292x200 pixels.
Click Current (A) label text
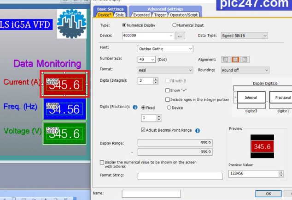click(22, 82)
